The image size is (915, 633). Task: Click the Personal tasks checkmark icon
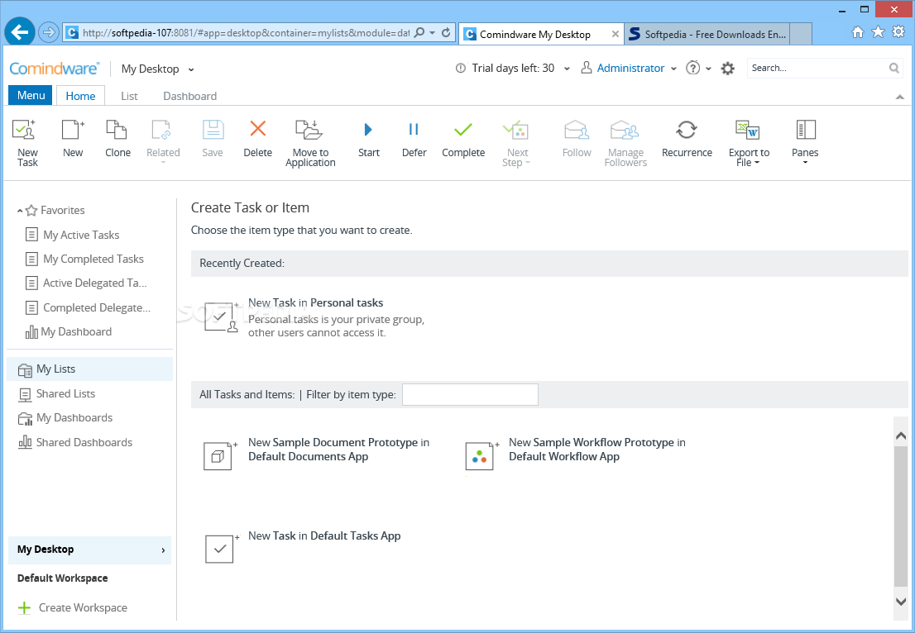(221, 317)
